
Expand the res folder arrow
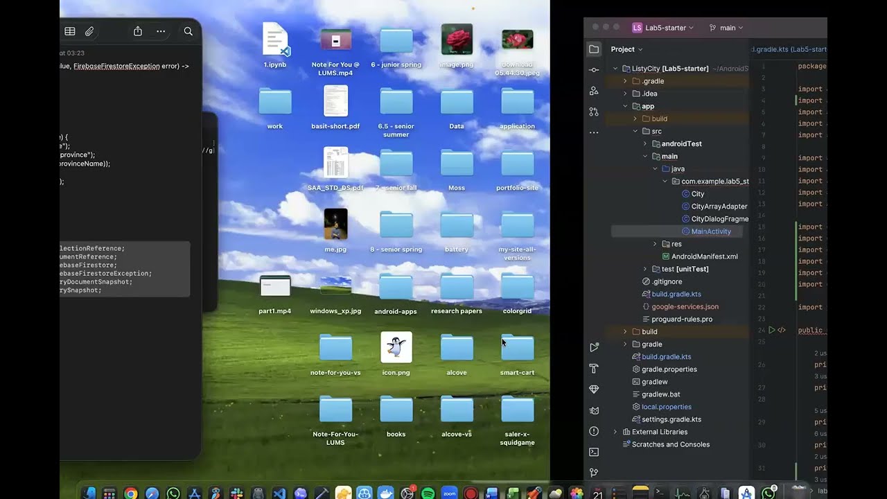click(x=655, y=244)
